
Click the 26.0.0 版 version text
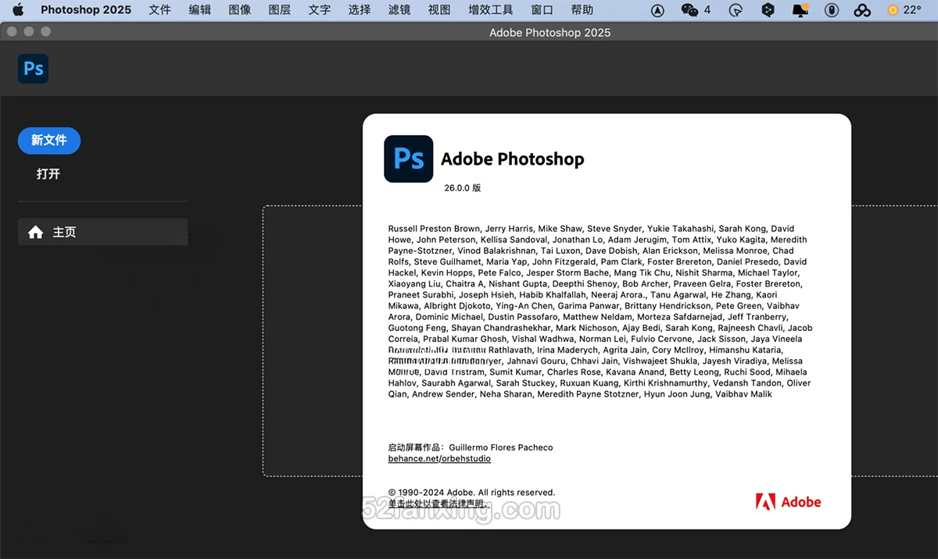pyautogui.click(x=463, y=188)
